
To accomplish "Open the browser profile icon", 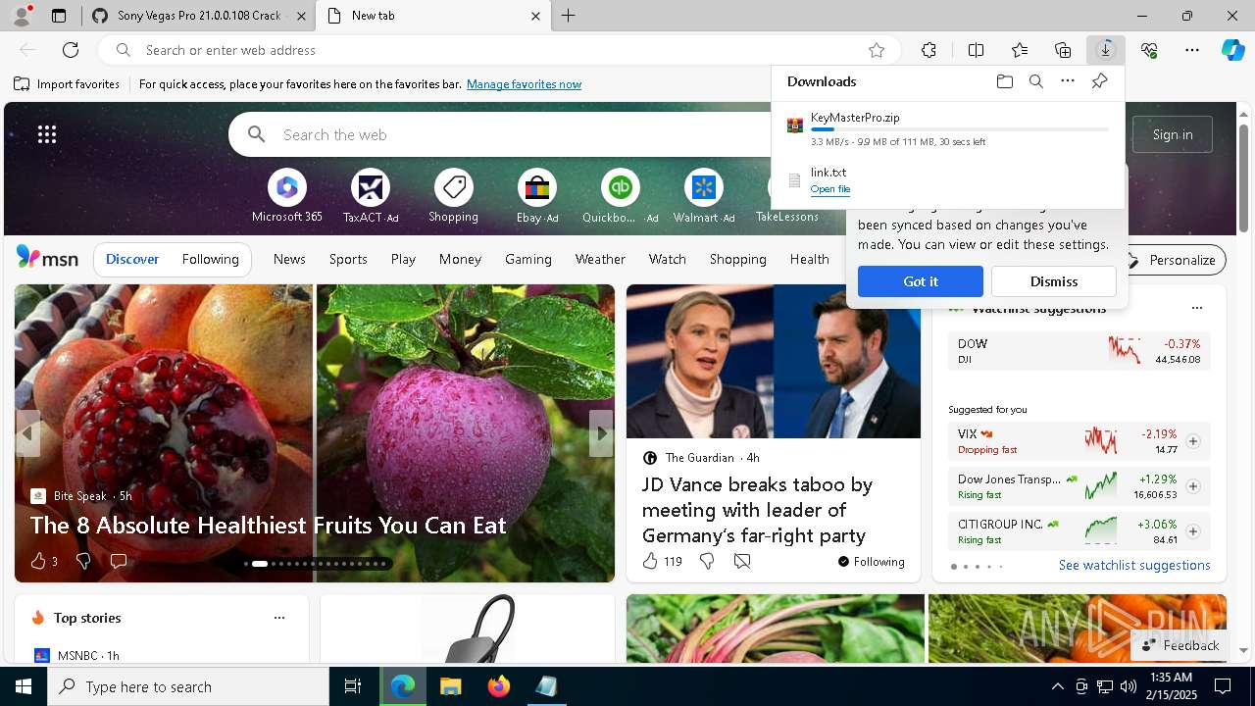I will (21, 16).
